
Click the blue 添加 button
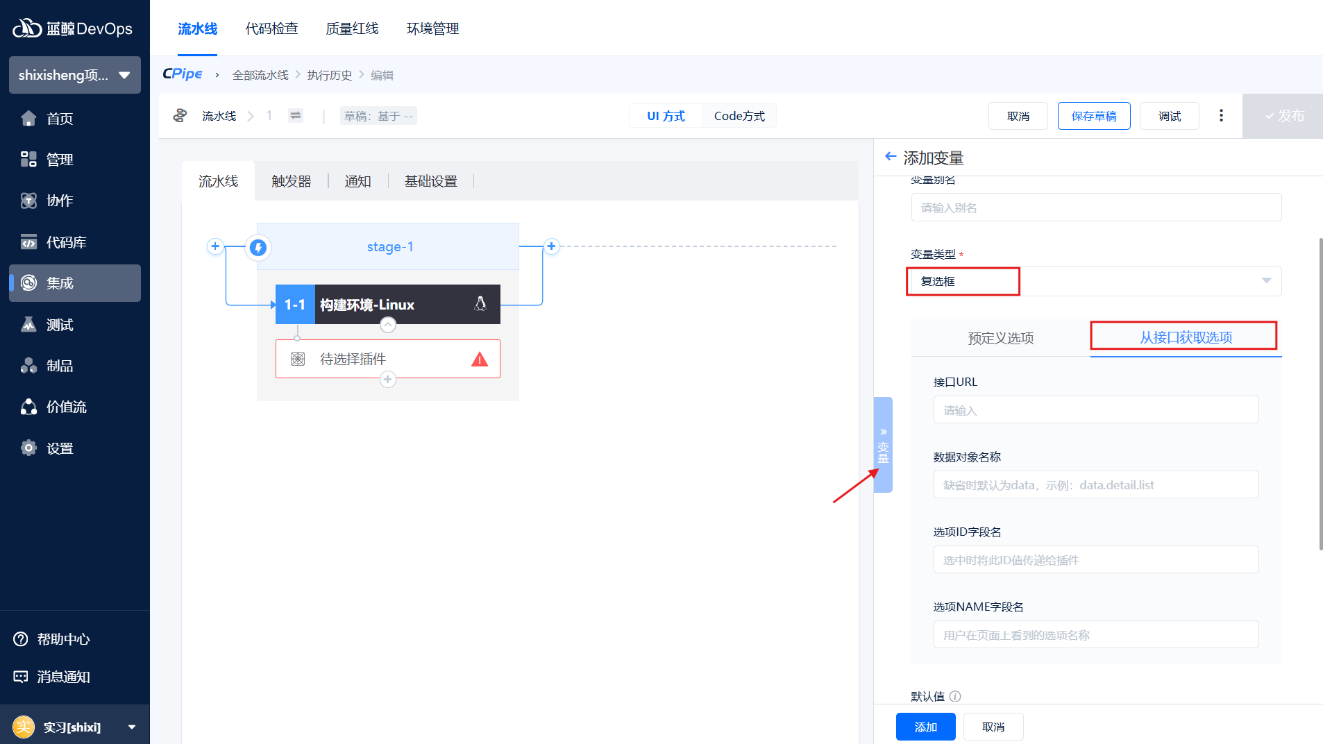coord(925,727)
